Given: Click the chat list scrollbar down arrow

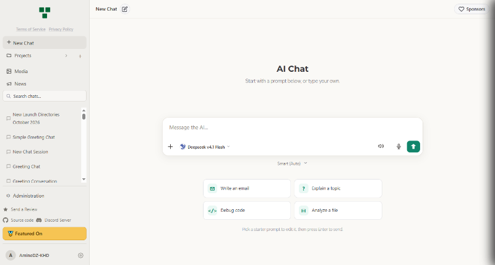Looking at the screenshot, I should [x=84, y=180].
